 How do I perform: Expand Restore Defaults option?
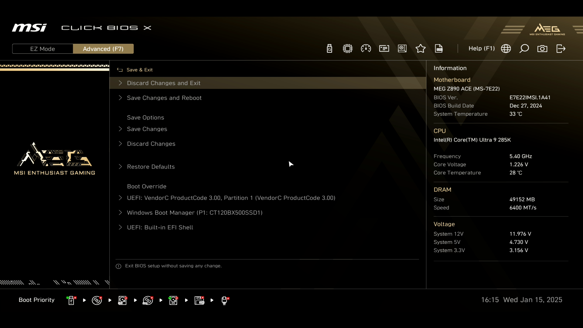[151, 167]
